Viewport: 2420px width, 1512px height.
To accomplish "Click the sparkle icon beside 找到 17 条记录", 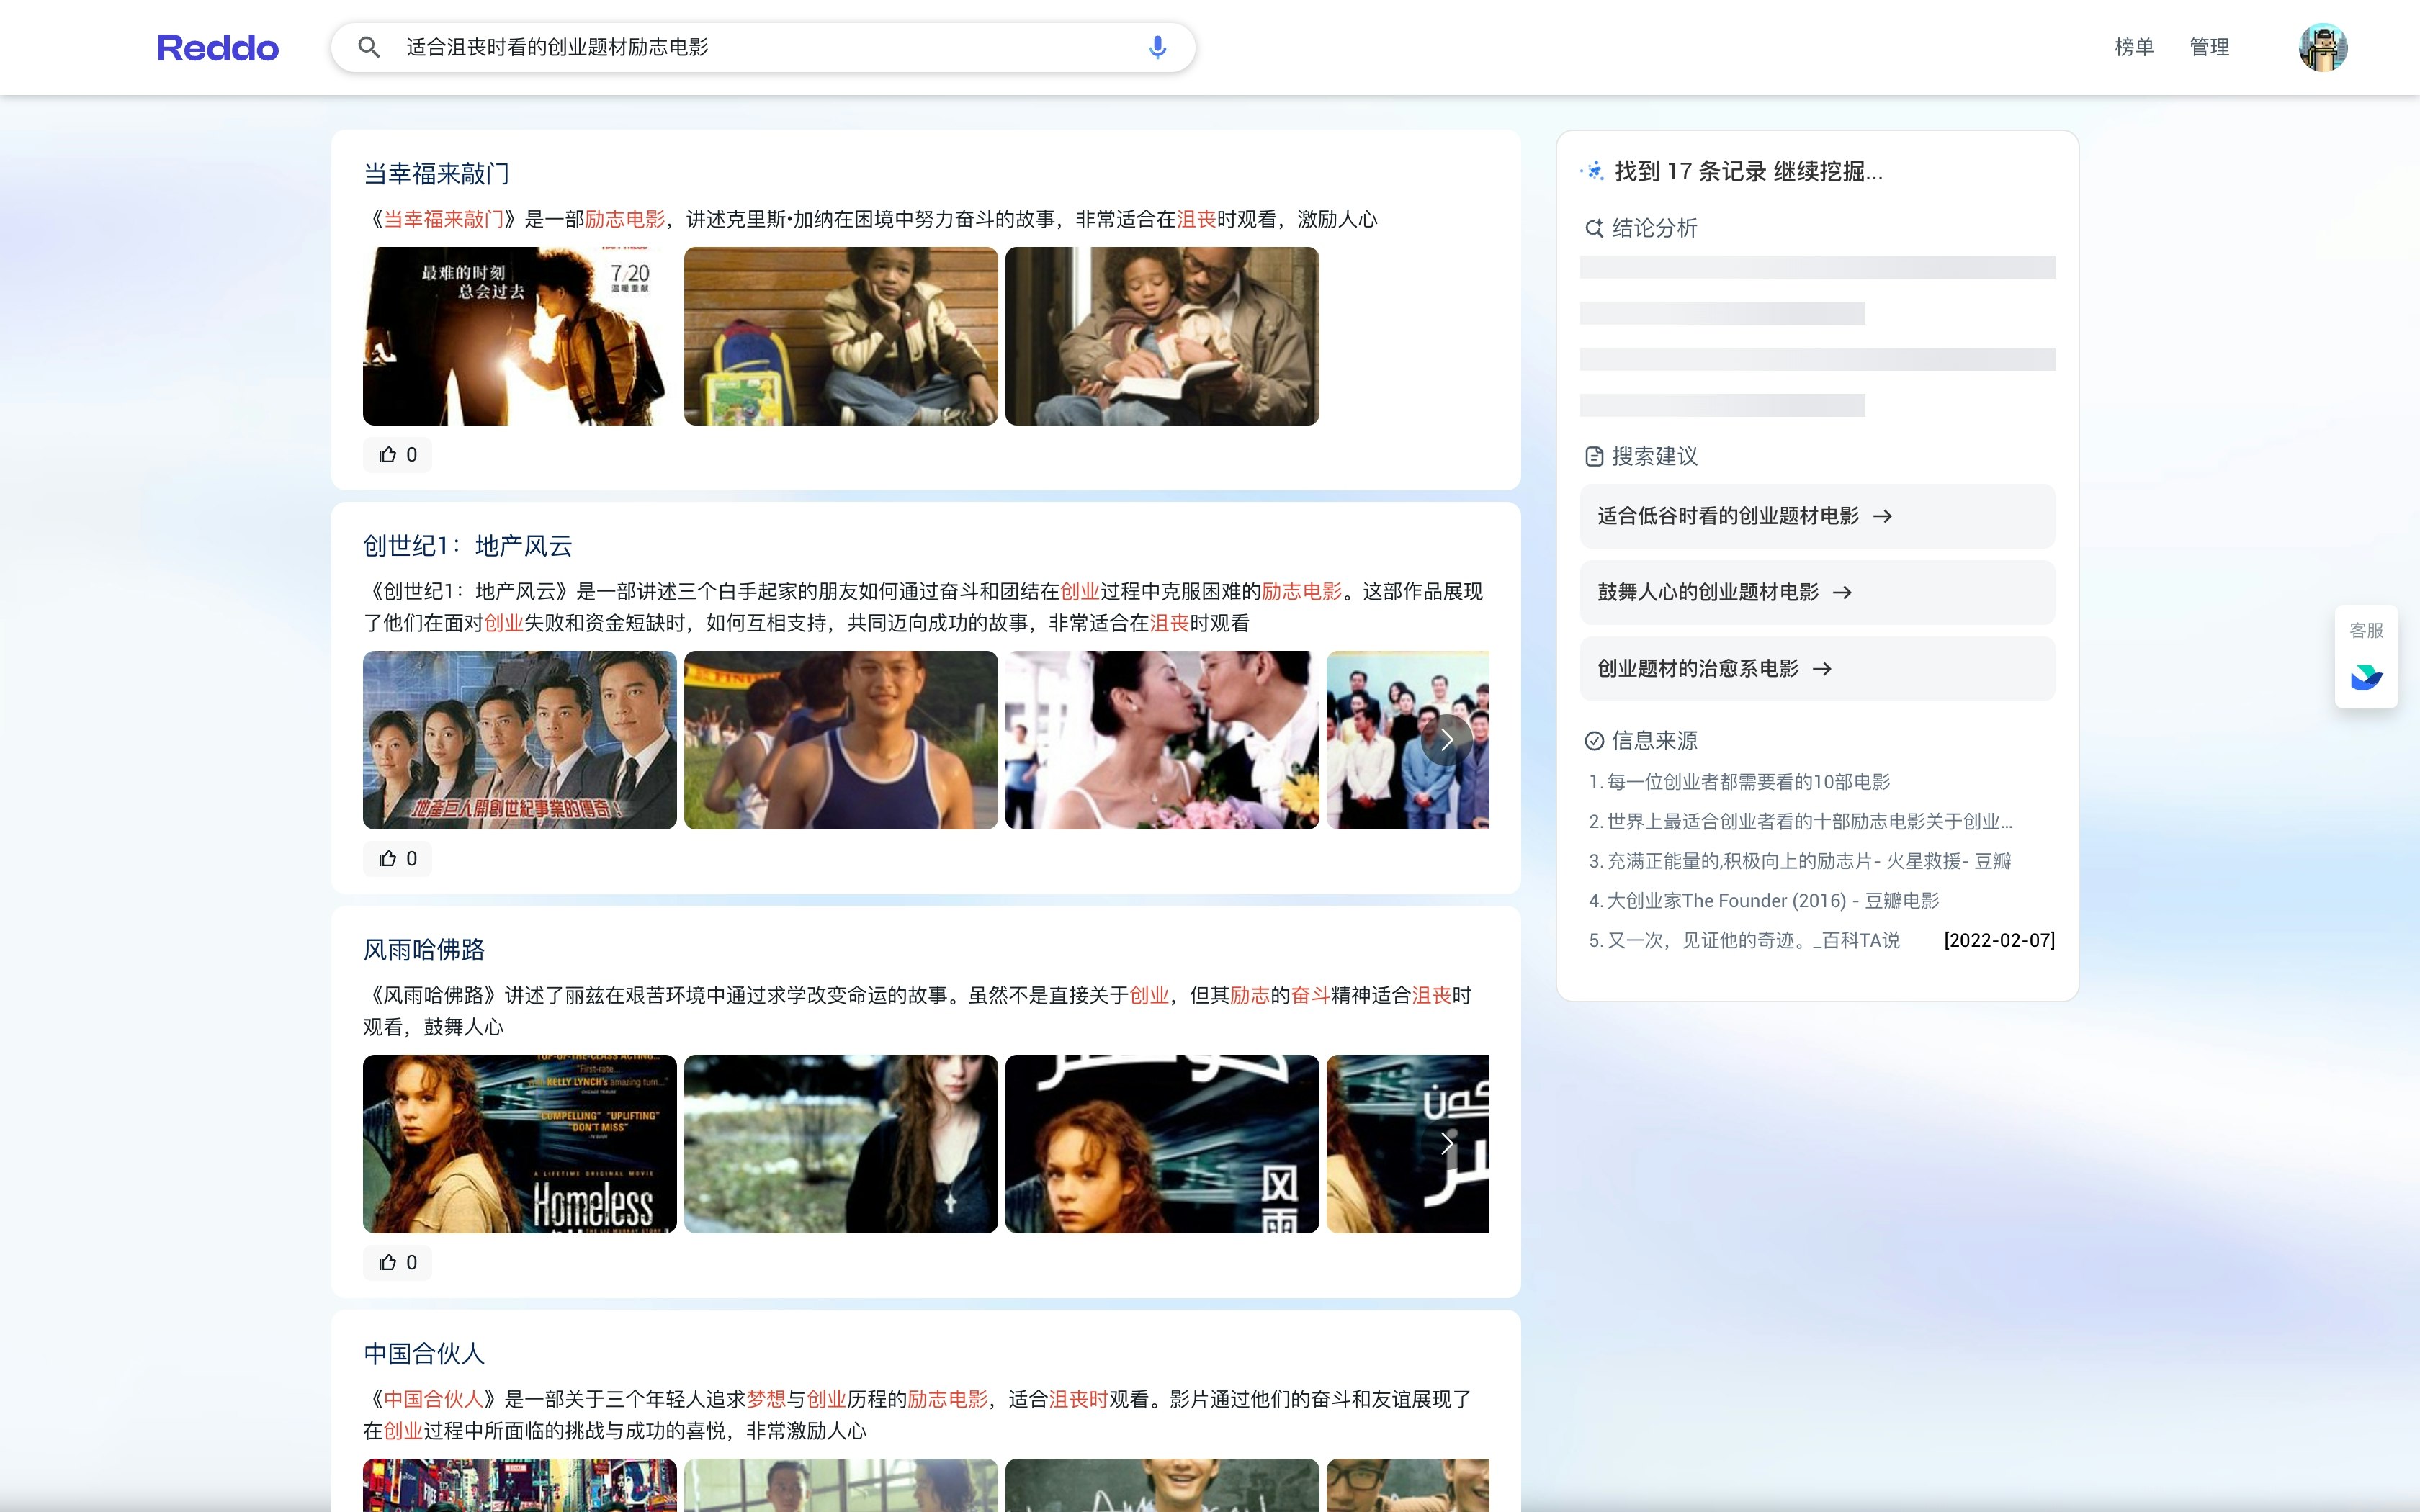I will (x=1593, y=171).
